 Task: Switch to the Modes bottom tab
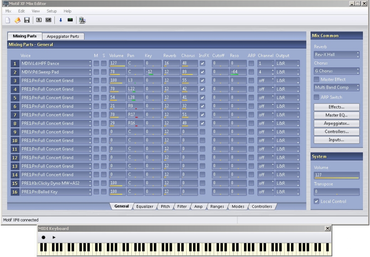(238, 206)
